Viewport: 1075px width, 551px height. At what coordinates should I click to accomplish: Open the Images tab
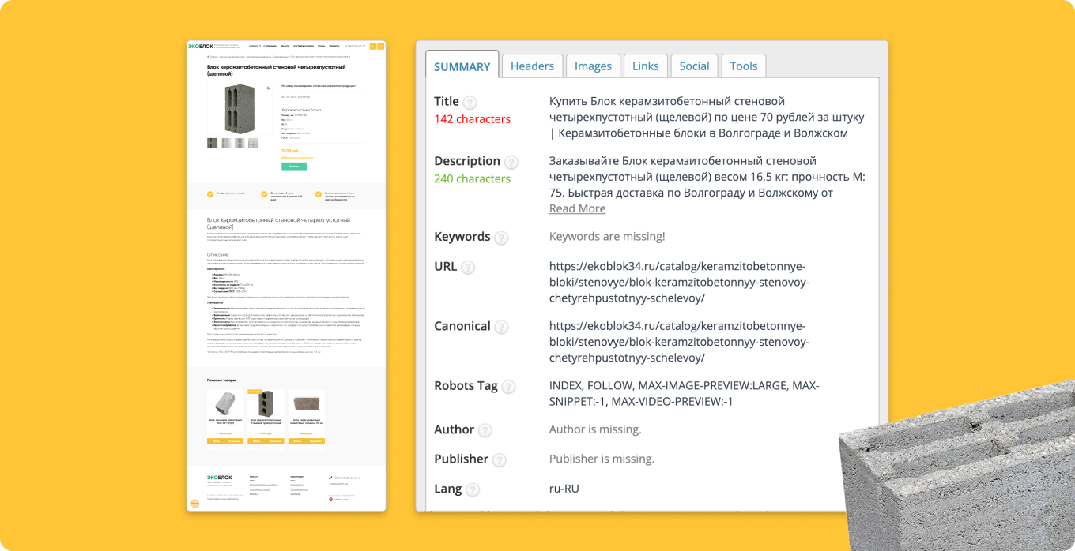pos(593,66)
